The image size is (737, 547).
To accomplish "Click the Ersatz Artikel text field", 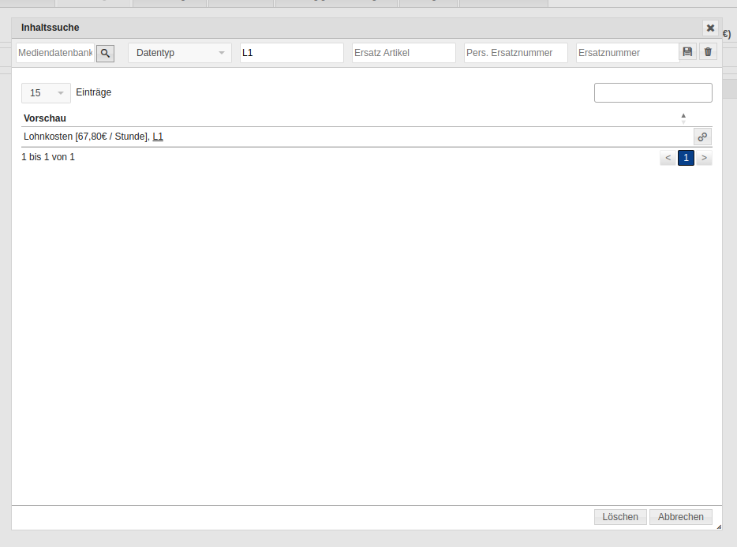I will click(404, 53).
